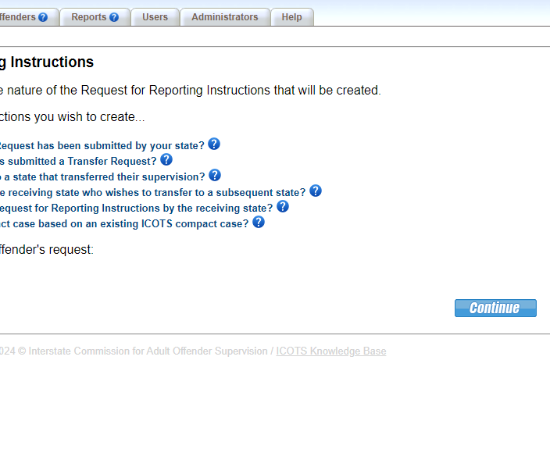Switch to the Offenders tab
The height and width of the screenshot is (460, 550).
pos(28,17)
